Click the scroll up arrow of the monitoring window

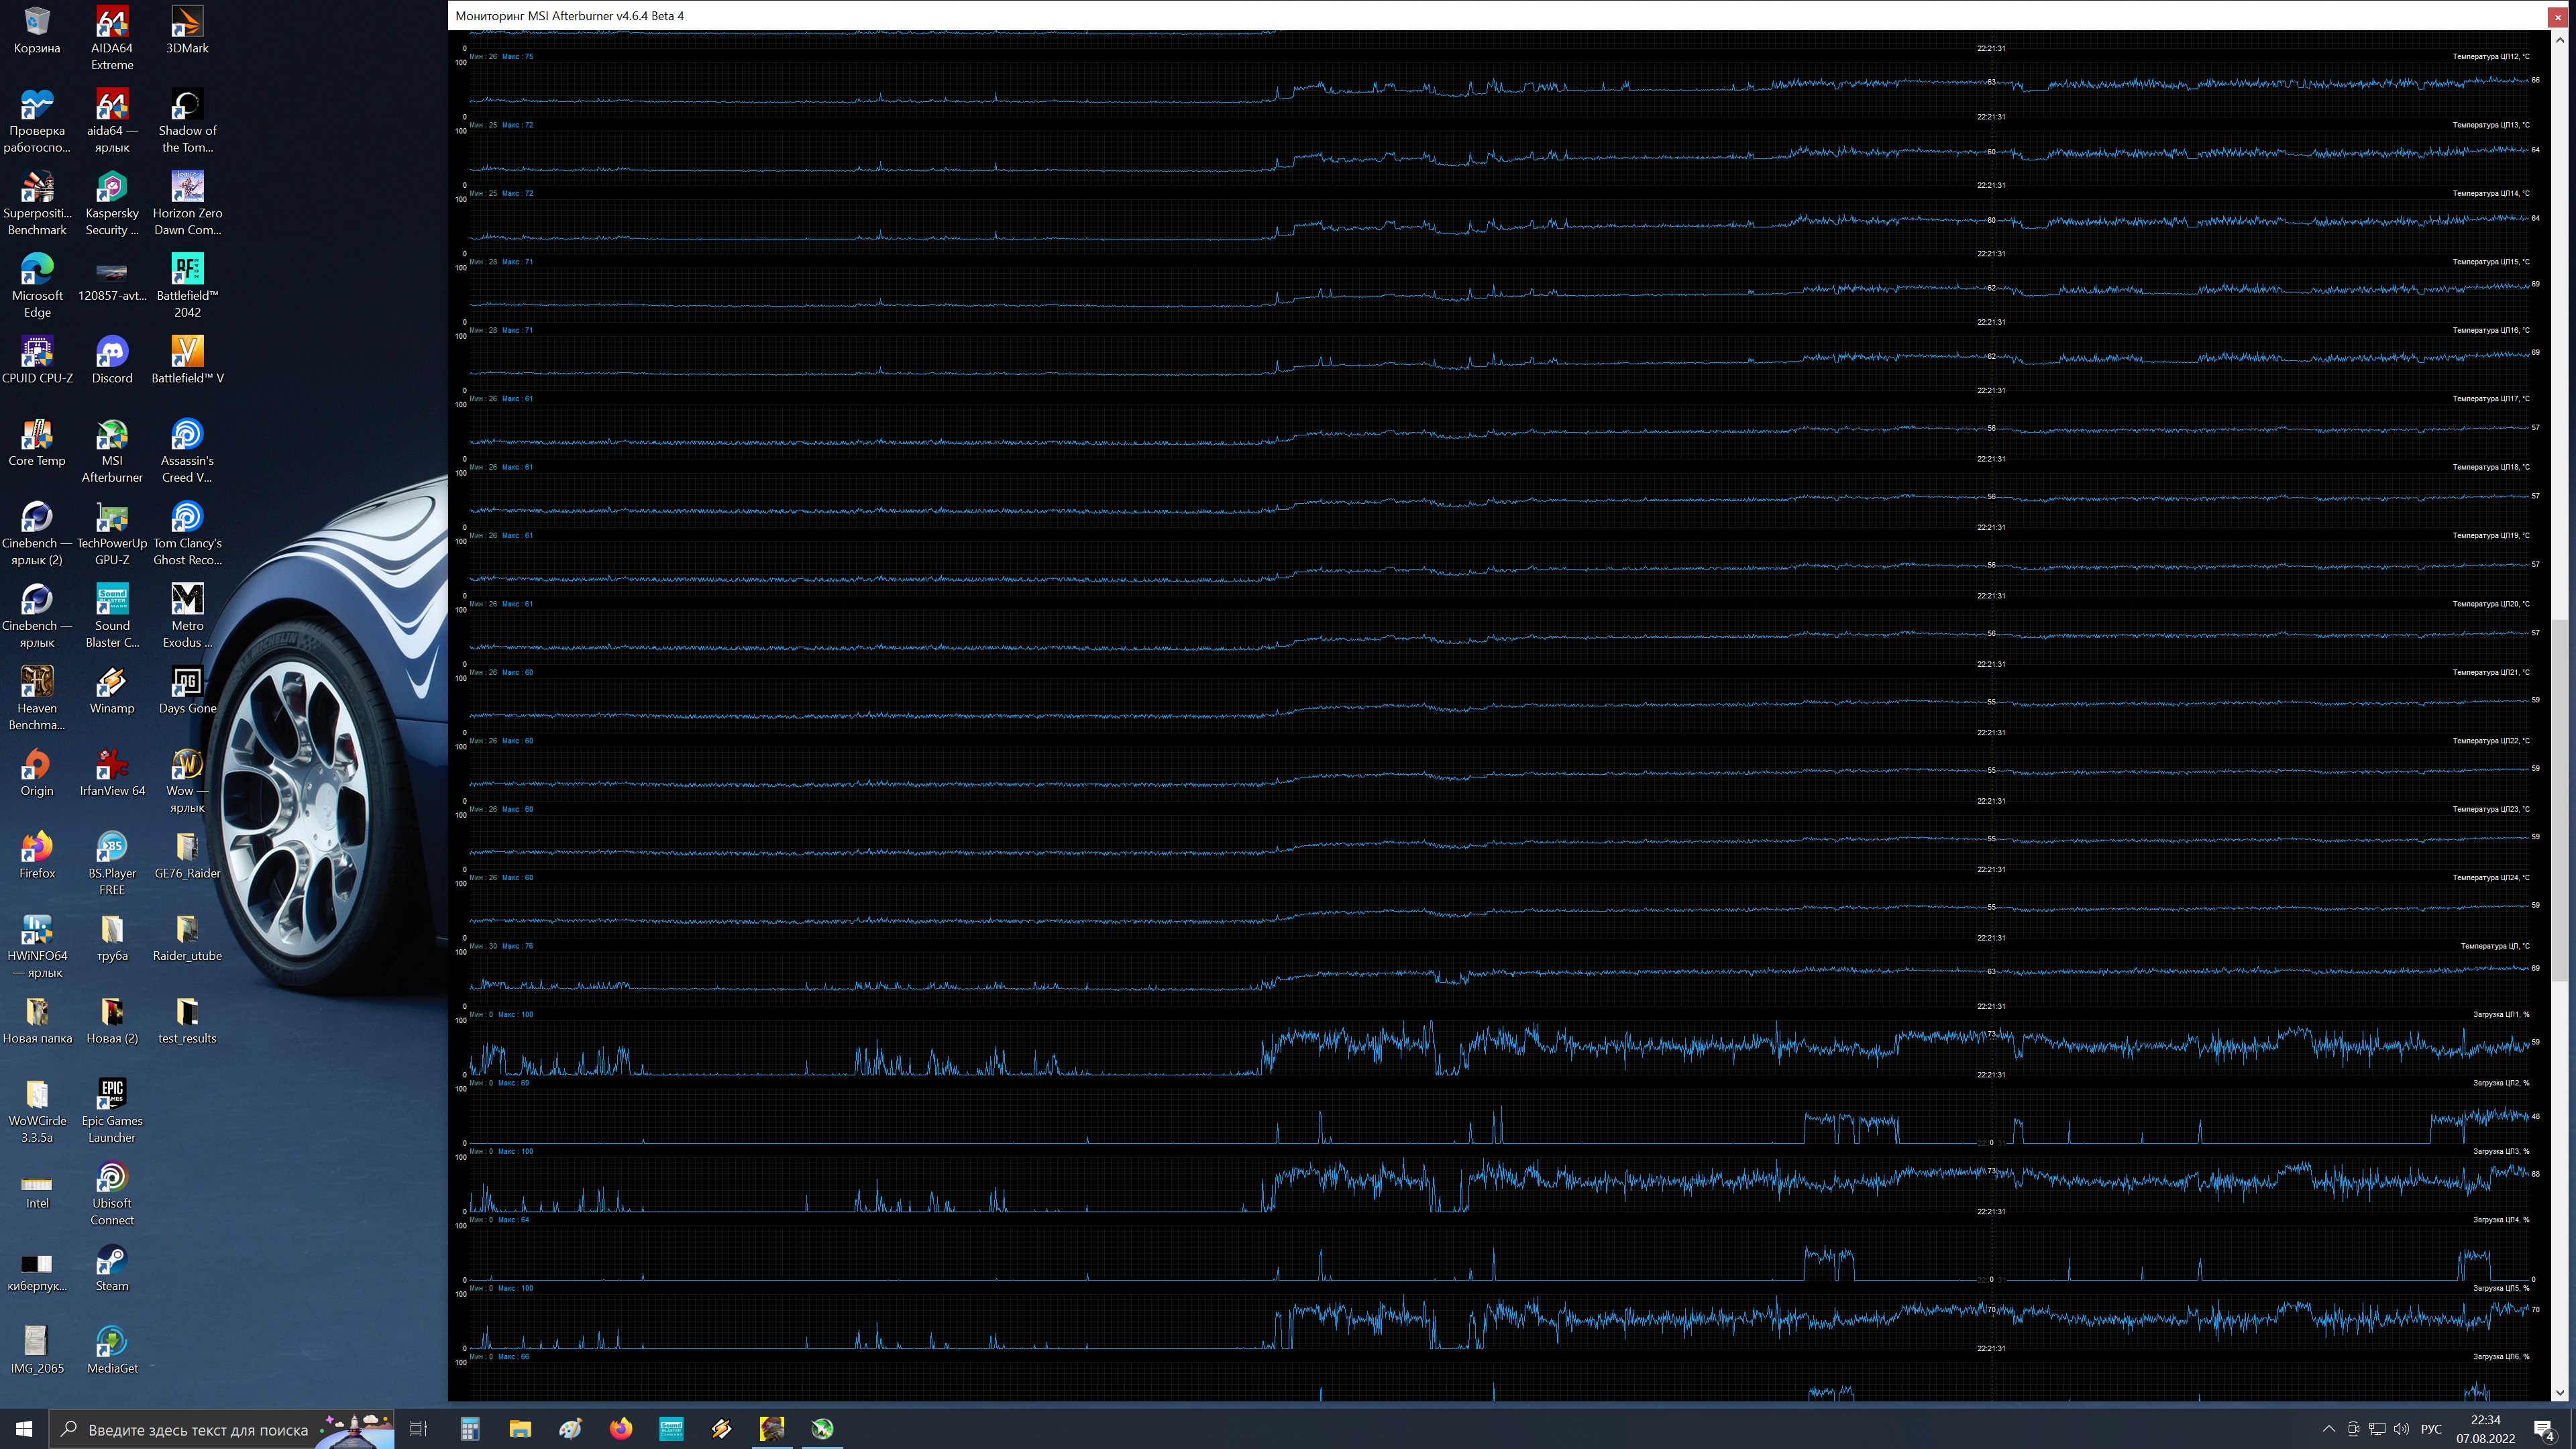tap(2560, 39)
